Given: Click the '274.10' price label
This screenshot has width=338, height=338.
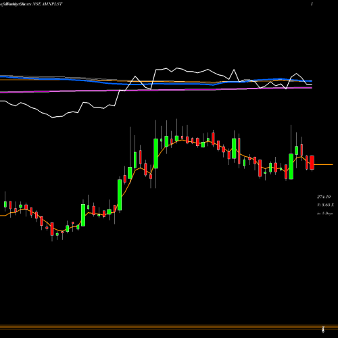Looking at the screenshot, I should (x=324, y=197).
